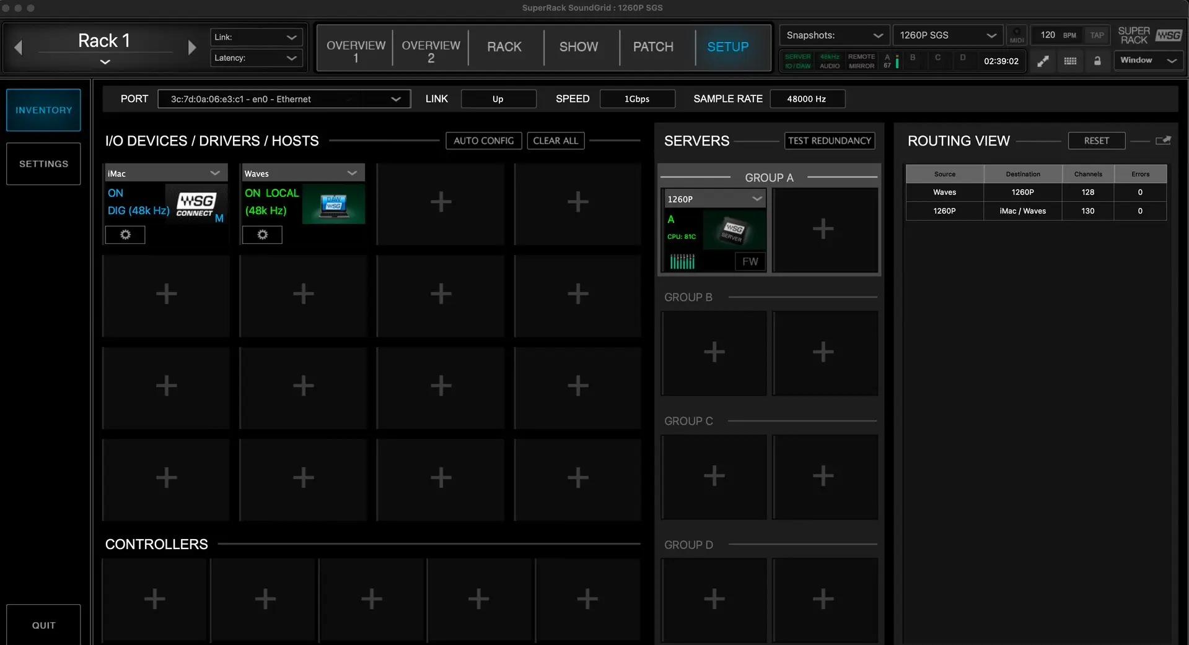Open the Settings page
1189x645 pixels.
pyautogui.click(x=43, y=164)
